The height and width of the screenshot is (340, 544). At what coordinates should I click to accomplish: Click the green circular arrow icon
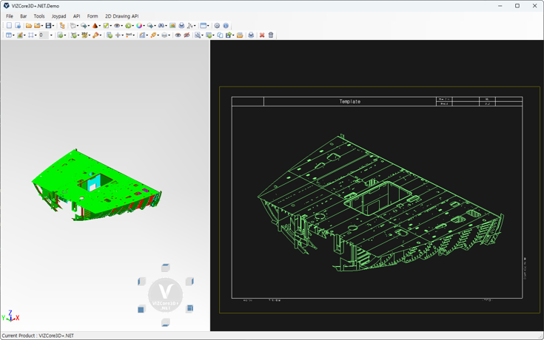coord(128,25)
